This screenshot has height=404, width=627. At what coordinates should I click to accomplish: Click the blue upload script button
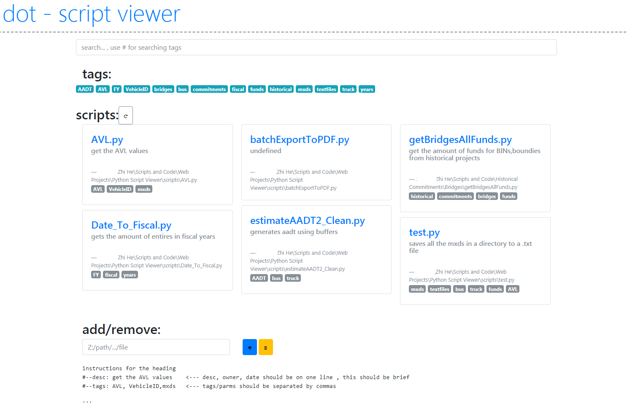[x=250, y=347]
